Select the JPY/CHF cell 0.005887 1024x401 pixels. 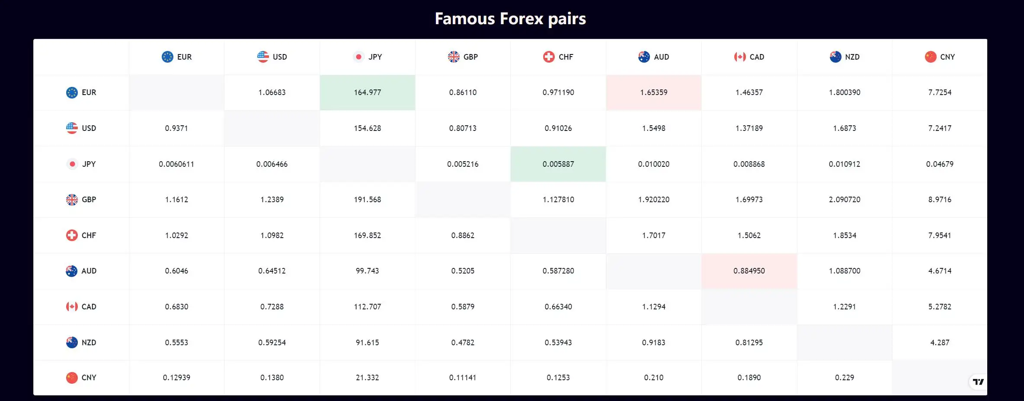coord(558,164)
